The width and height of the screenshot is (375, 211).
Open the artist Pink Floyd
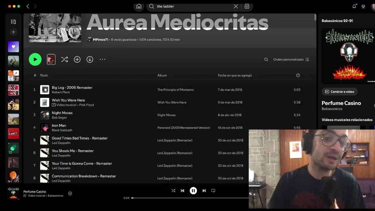86,105
